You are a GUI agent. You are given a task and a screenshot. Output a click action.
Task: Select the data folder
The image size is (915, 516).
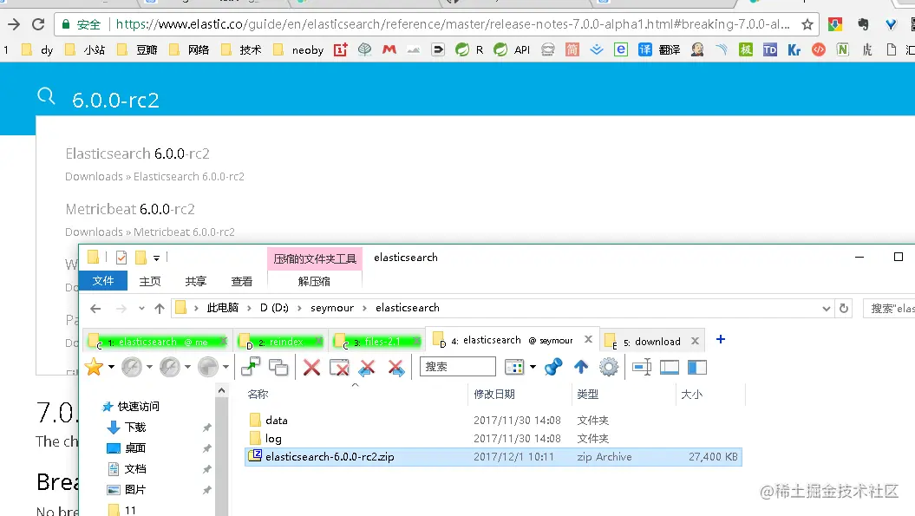pos(276,421)
